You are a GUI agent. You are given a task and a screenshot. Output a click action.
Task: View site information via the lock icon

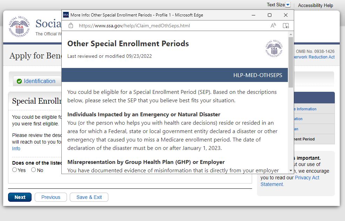coord(71,26)
